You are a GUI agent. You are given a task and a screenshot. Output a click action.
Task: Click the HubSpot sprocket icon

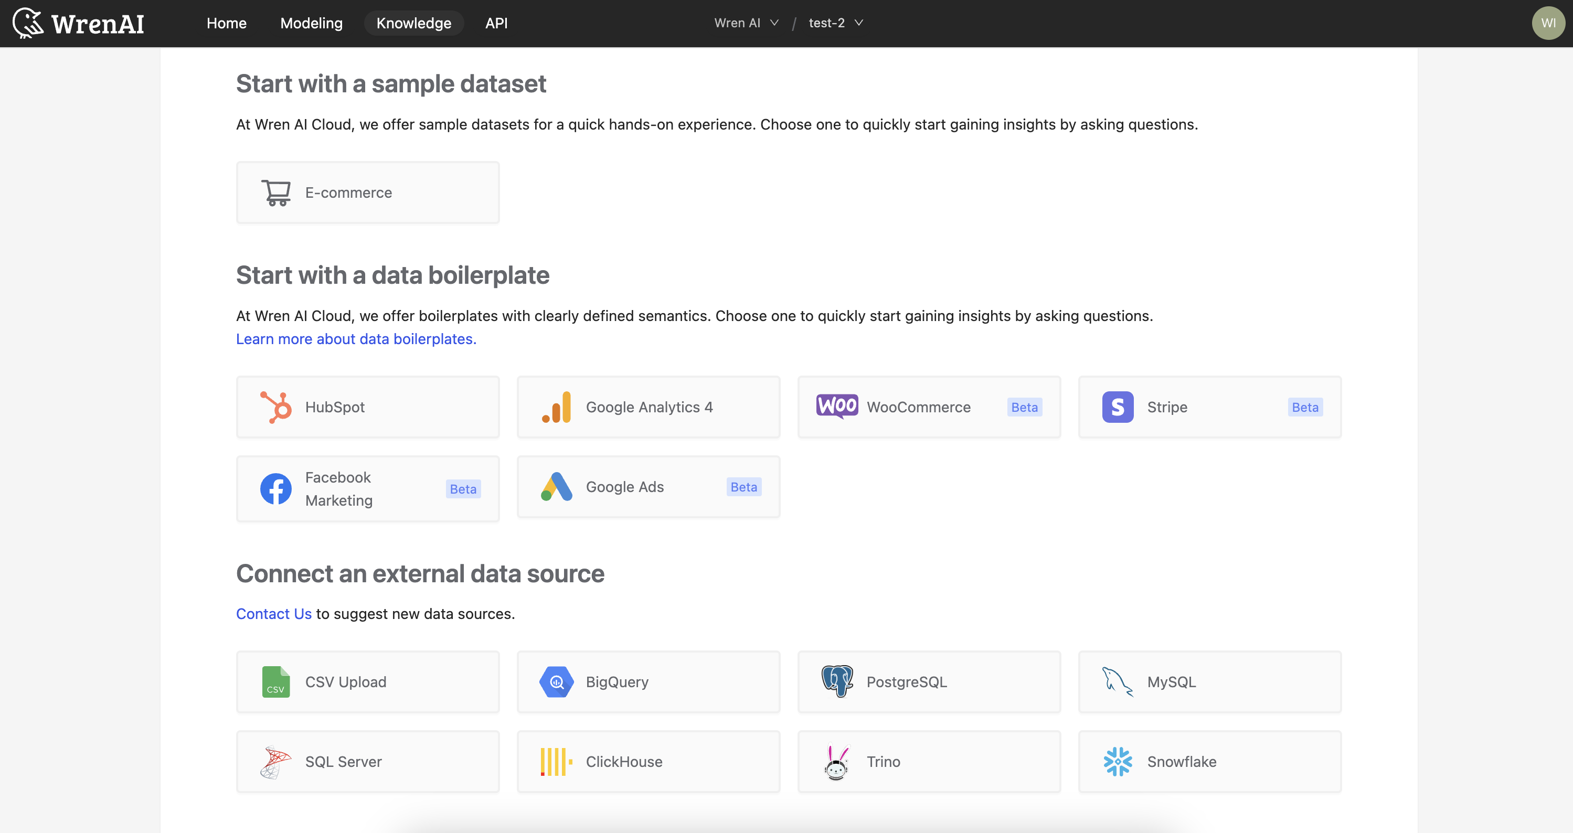[276, 408]
